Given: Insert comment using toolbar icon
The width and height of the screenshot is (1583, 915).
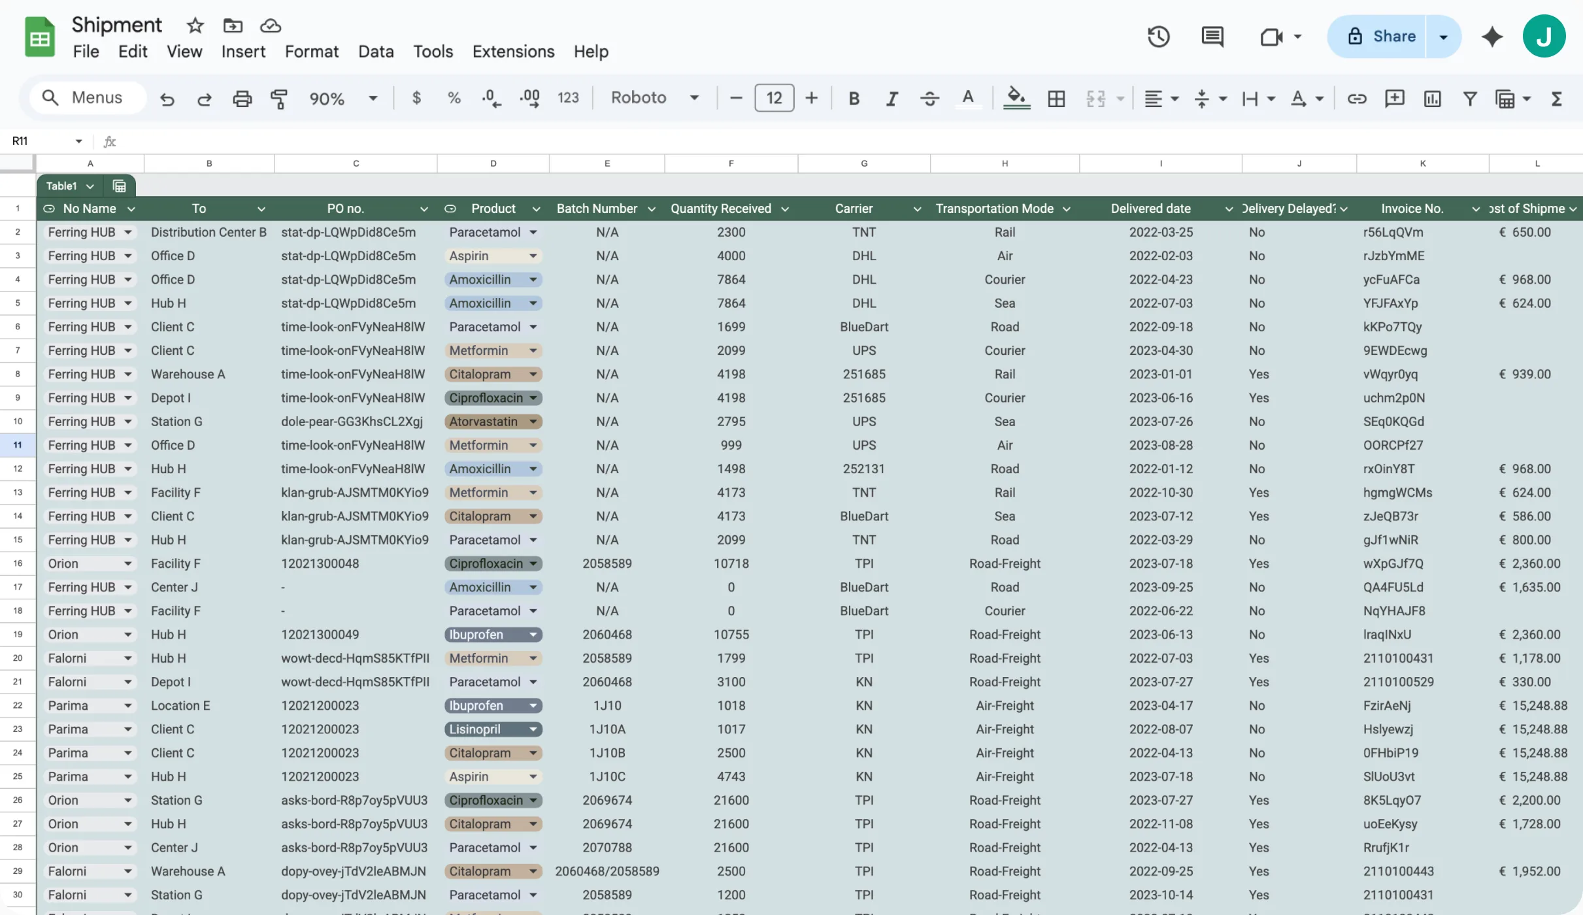Looking at the screenshot, I should click(1395, 99).
